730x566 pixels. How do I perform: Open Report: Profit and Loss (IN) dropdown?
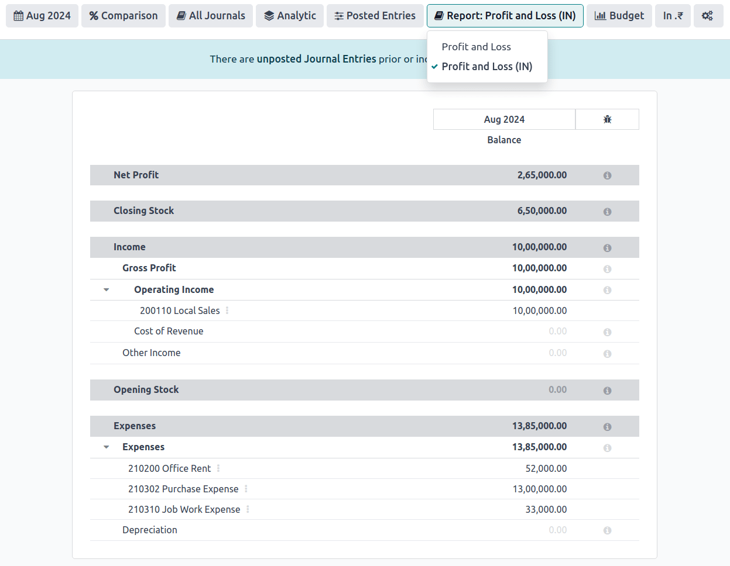(x=505, y=16)
